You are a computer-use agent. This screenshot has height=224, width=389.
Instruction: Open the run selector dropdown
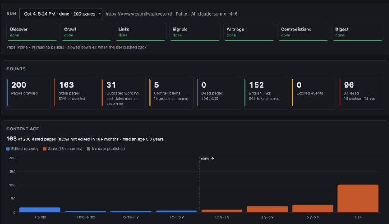(61, 14)
